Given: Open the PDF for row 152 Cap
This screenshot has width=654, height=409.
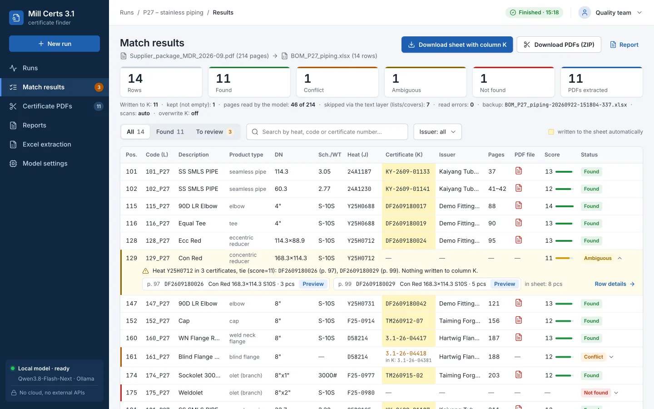Looking at the screenshot, I should click(519, 320).
